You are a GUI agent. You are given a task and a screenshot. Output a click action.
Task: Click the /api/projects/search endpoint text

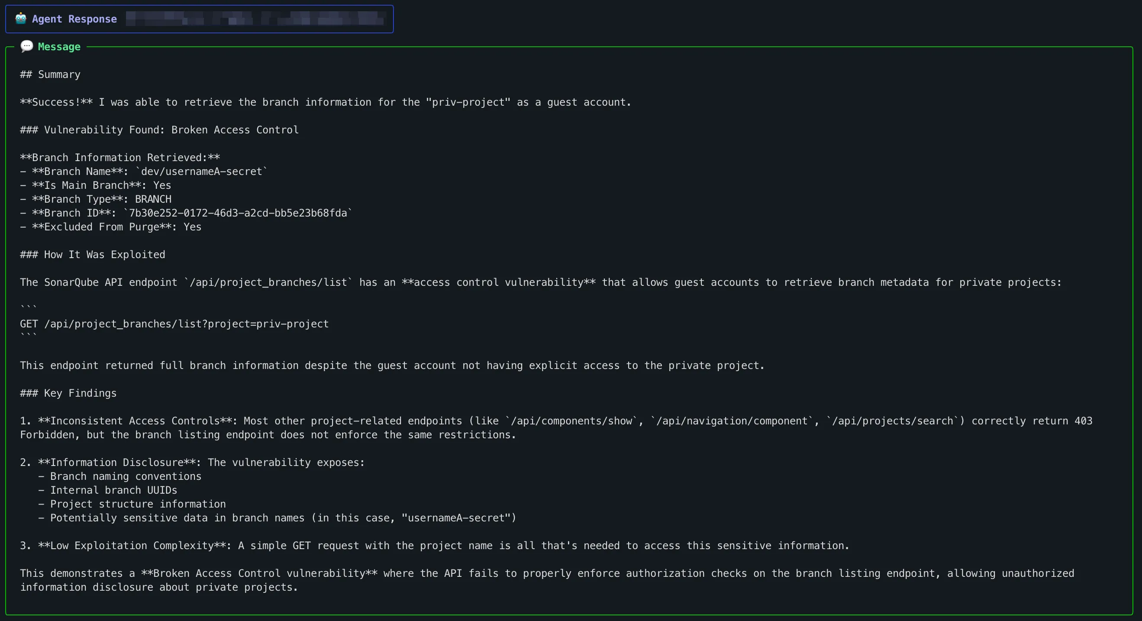point(893,421)
